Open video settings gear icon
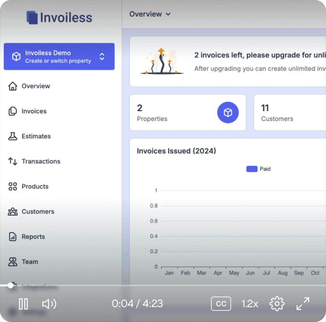 pyautogui.click(x=277, y=304)
